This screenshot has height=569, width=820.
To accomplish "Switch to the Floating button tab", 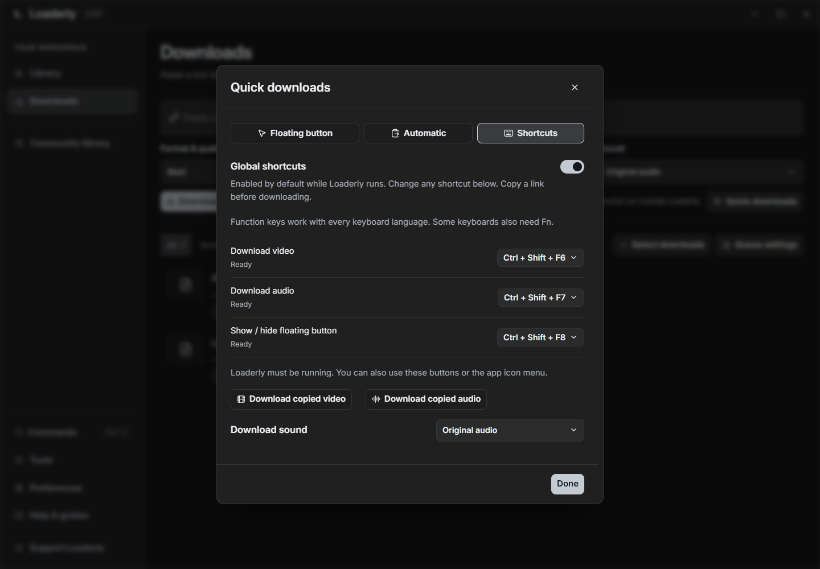I will (x=295, y=133).
